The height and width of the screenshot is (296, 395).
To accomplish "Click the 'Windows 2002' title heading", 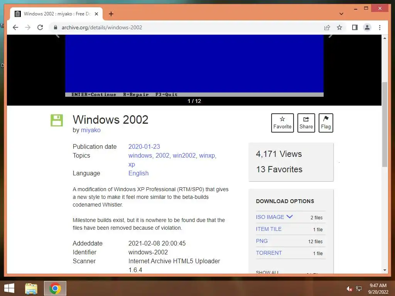I will 111,119.
